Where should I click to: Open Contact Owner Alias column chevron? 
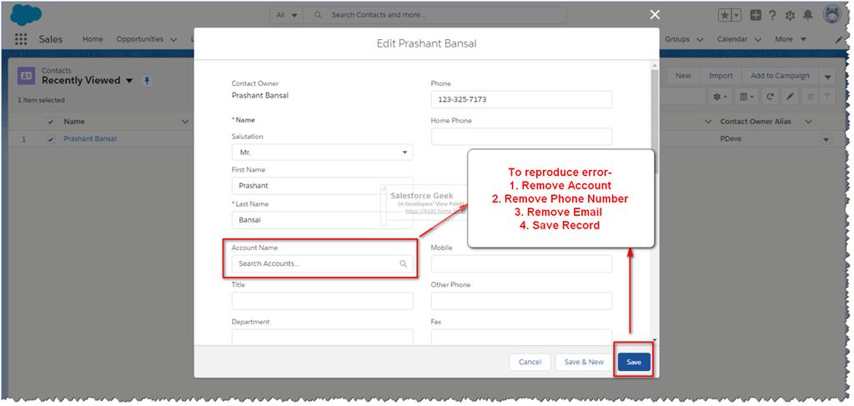808,122
